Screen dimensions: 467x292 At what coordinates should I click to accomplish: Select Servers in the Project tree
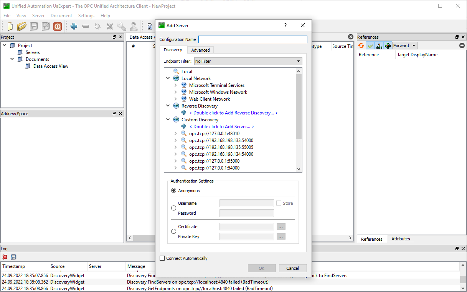pos(33,52)
